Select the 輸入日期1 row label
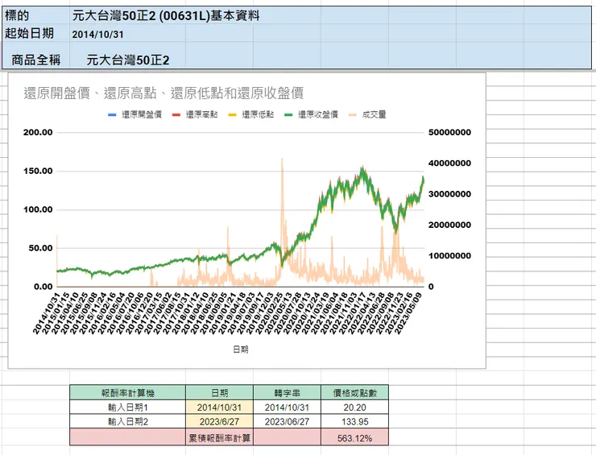 (128, 407)
